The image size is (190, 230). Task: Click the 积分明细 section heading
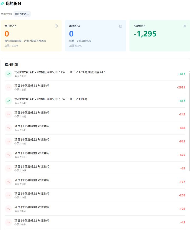click(11, 64)
